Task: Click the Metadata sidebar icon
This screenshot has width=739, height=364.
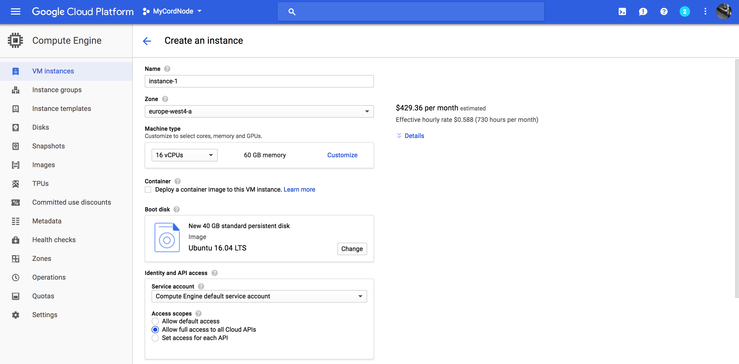Action: point(15,221)
